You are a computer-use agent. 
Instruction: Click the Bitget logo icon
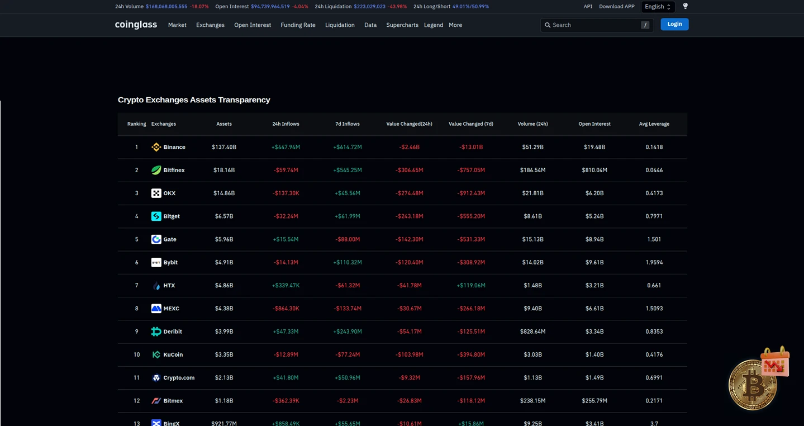coord(156,216)
